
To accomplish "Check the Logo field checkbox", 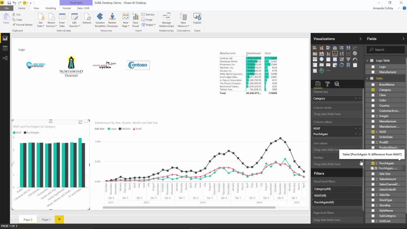I will pos(373,67).
